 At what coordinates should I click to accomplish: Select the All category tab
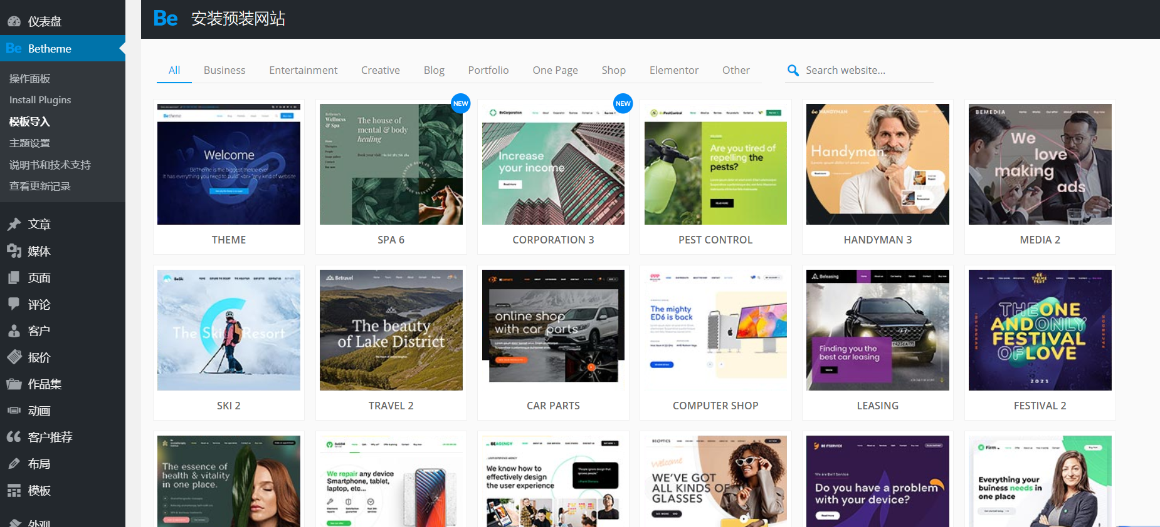[x=174, y=70]
